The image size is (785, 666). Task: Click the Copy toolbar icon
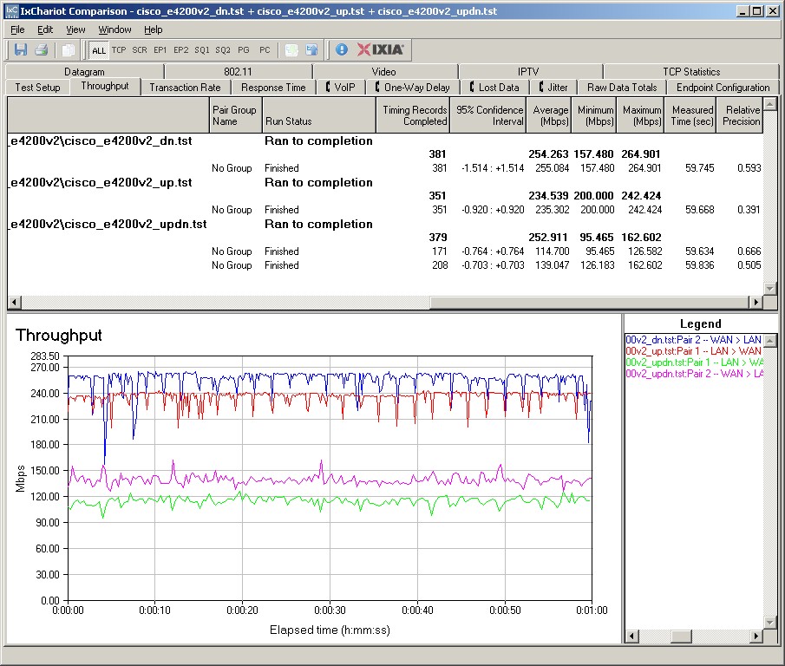click(x=68, y=49)
